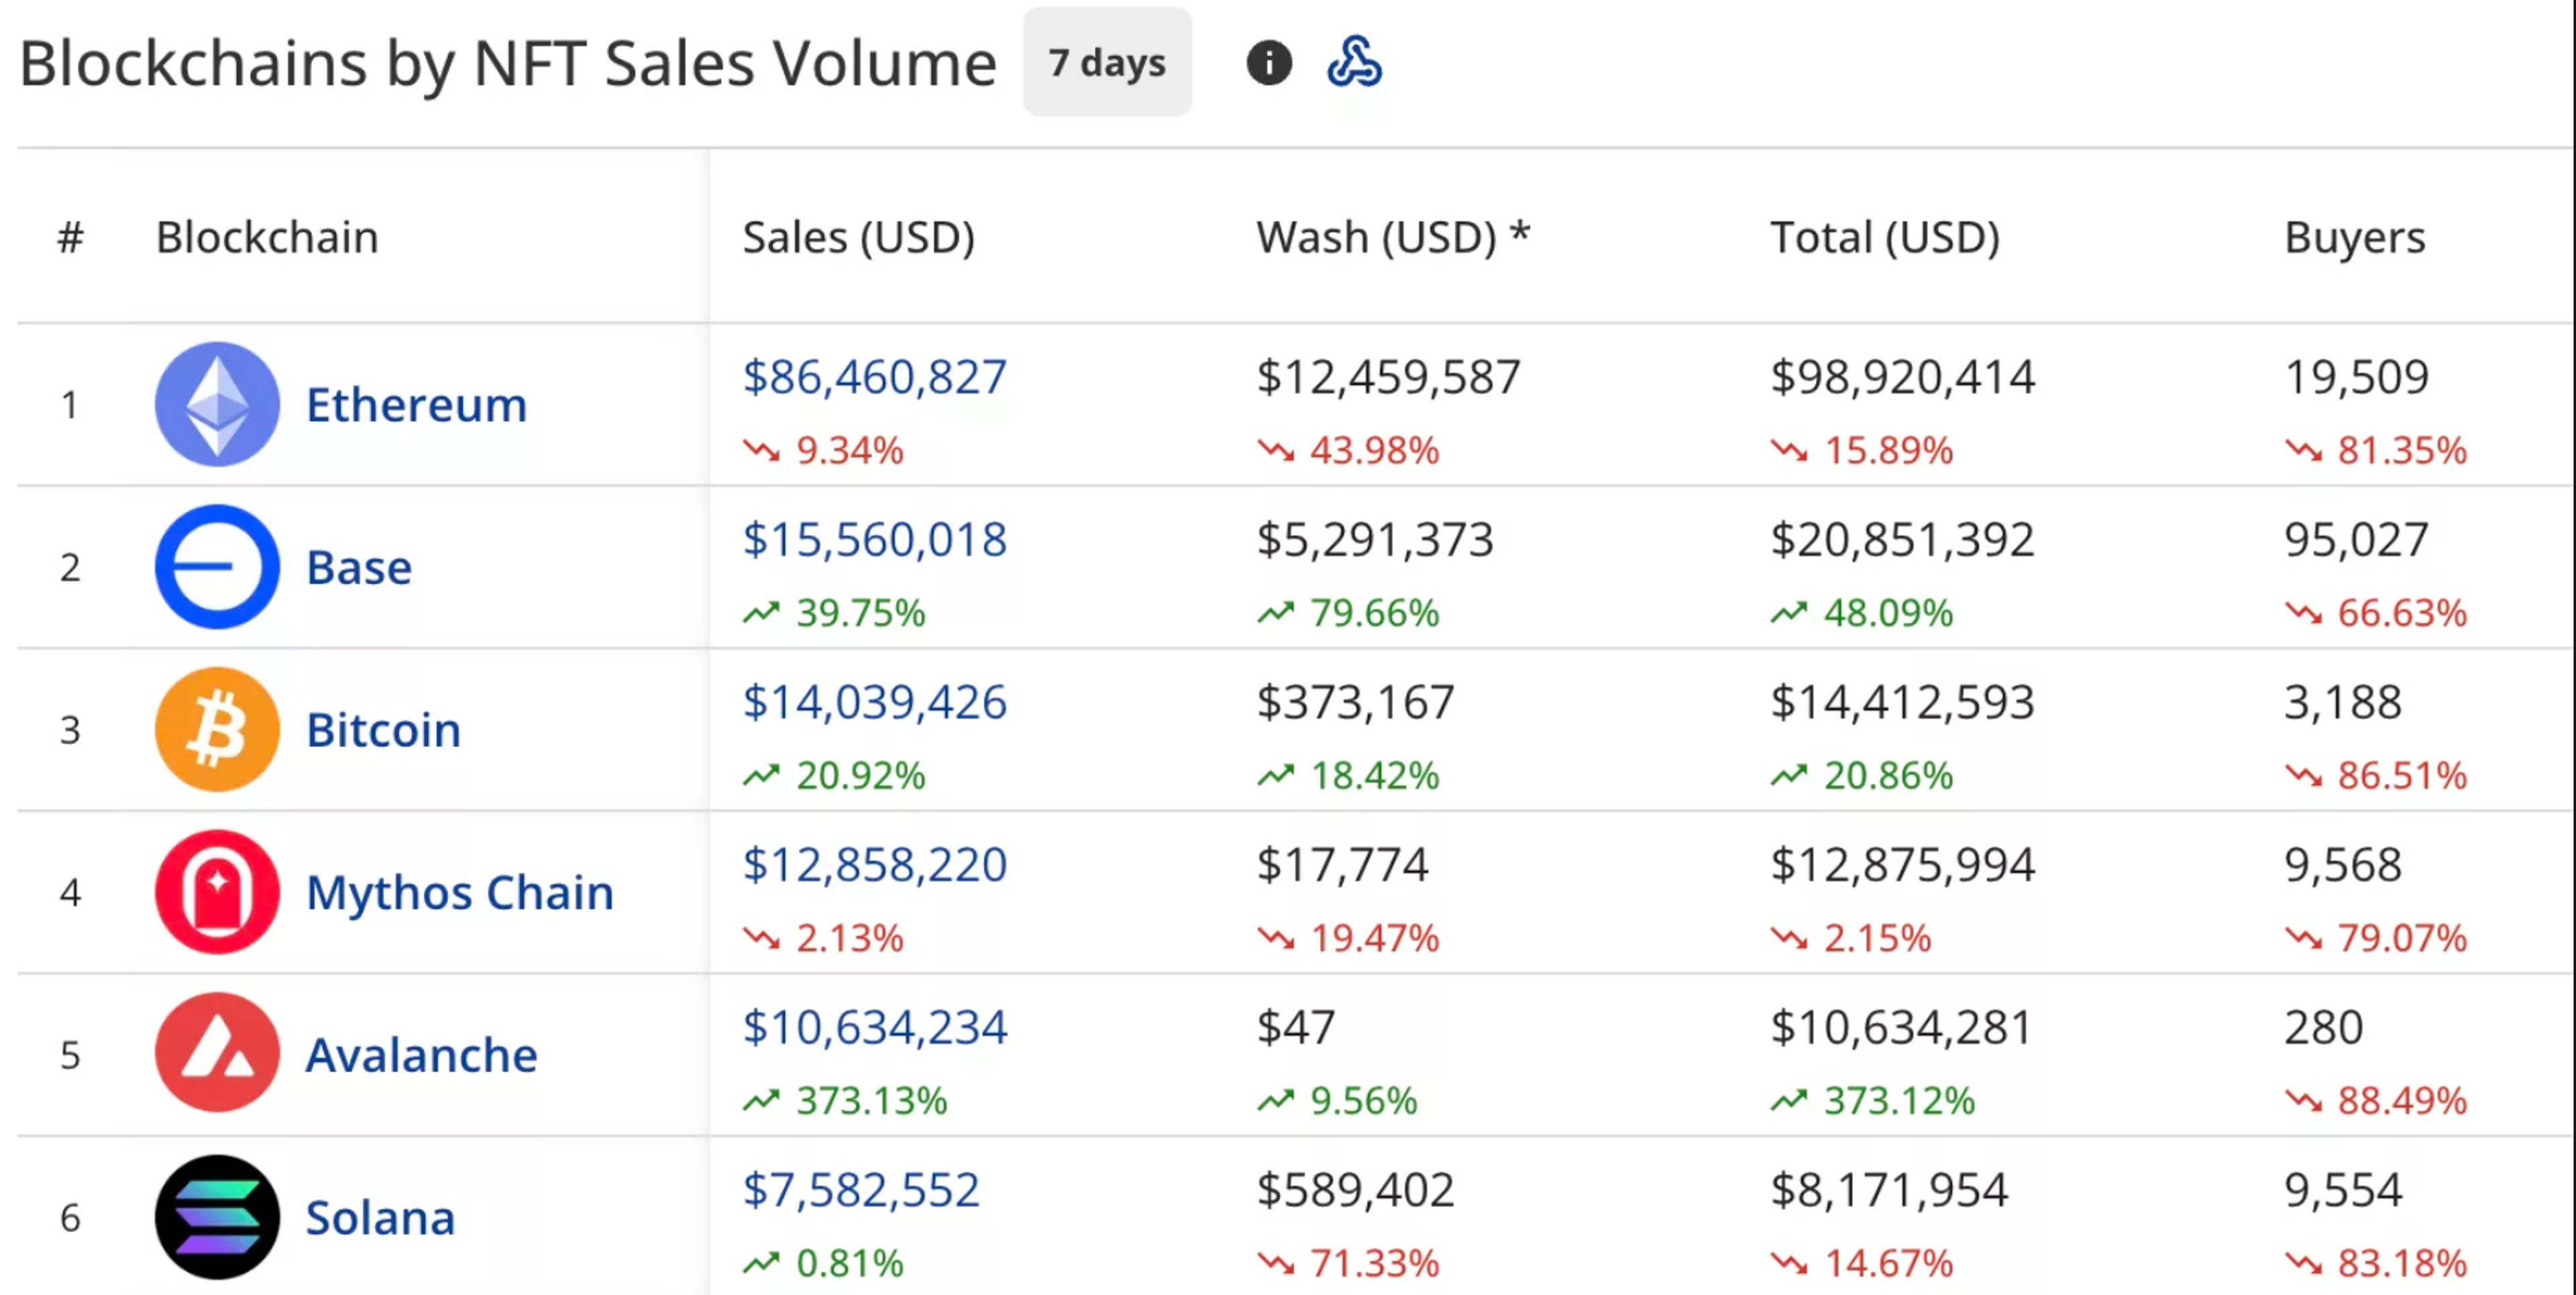Image resolution: width=2576 pixels, height=1295 pixels.
Task: Click the Solana logo icon
Action: (217, 1217)
